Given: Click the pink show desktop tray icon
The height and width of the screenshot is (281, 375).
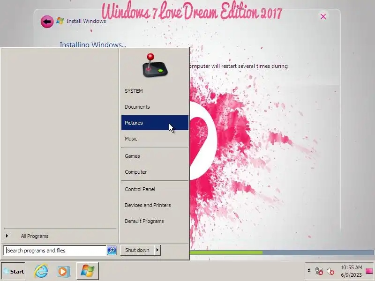Looking at the screenshot, I should point(369,271).
